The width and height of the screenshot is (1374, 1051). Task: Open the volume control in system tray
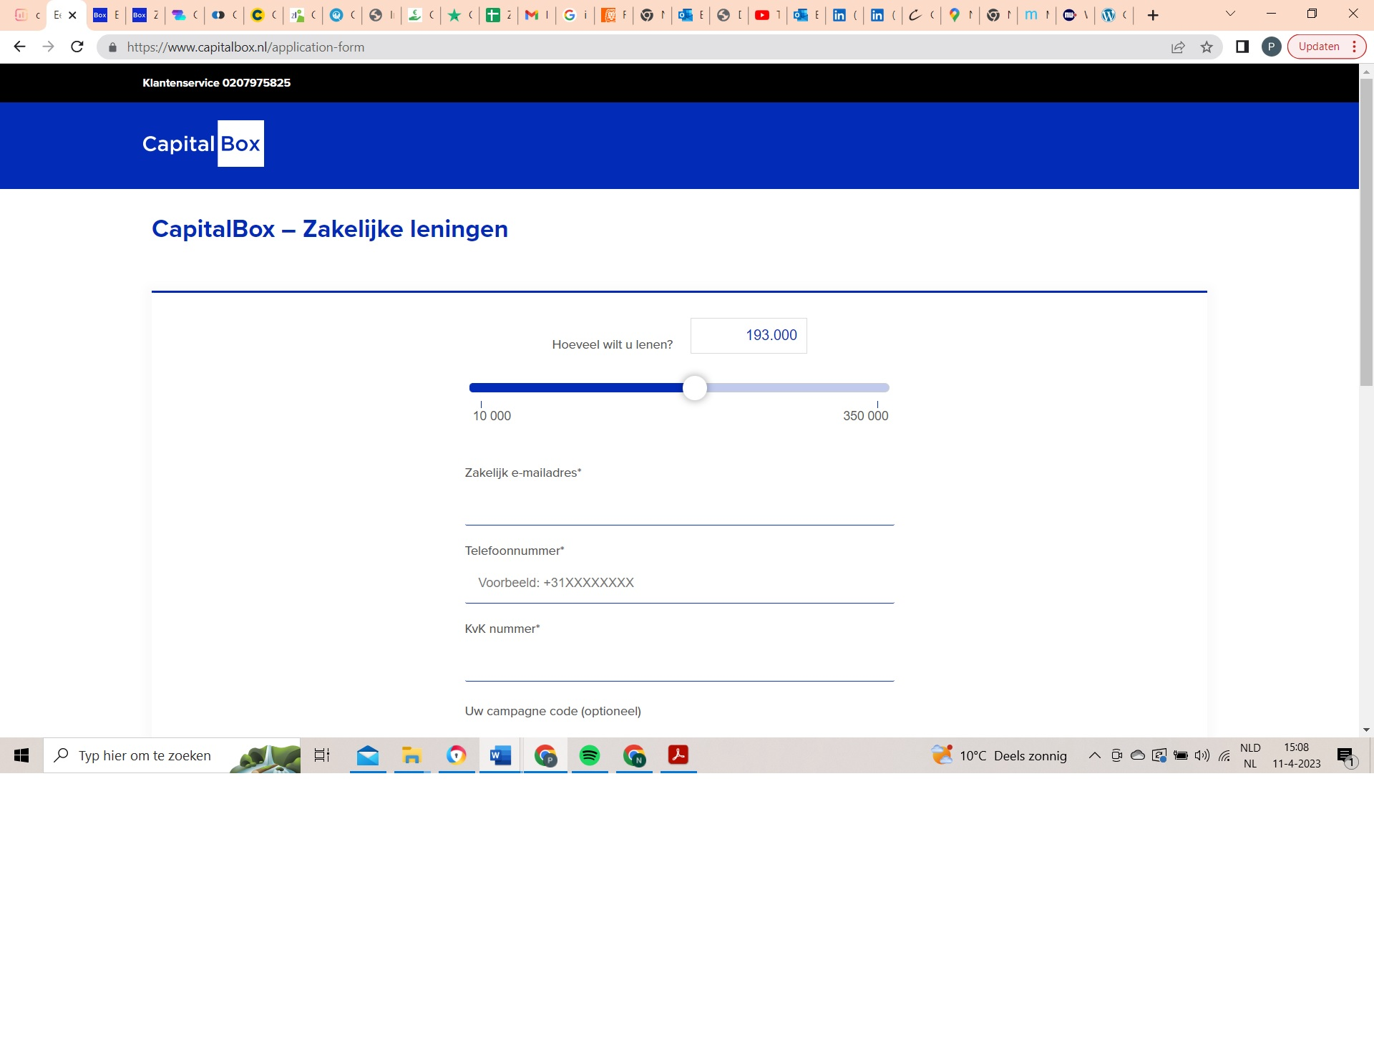pyautogui.click(x=1202, y=755)
